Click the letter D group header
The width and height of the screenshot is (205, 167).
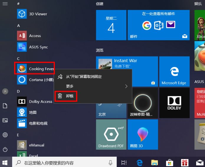[18, 91]
